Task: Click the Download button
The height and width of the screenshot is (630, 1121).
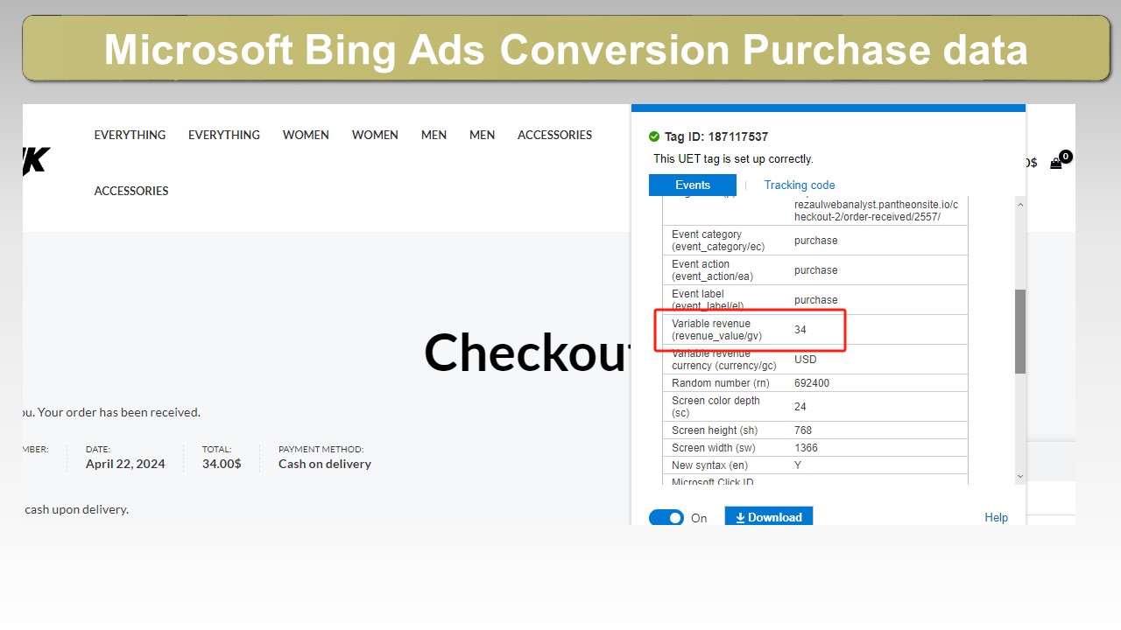Action: [x=769, y=517]
